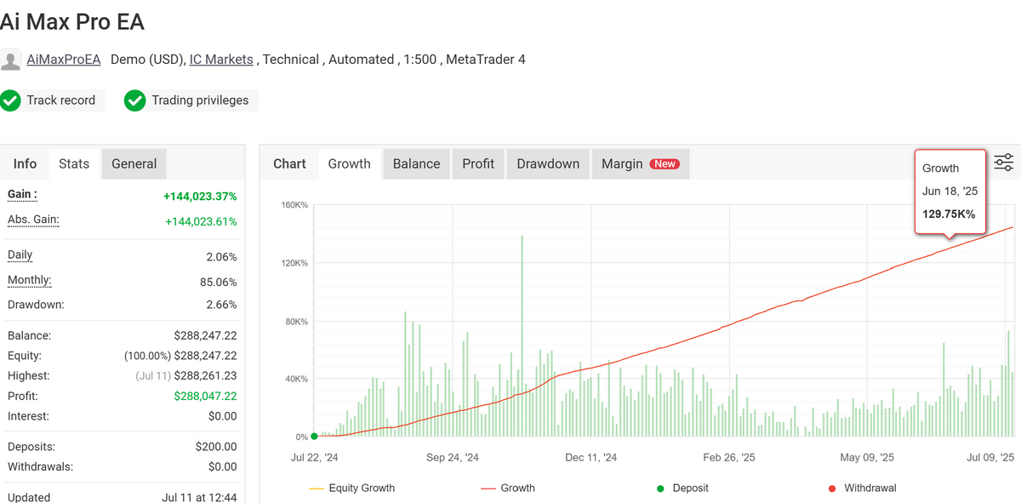The height and width of the screenshot is (503, 1021).
Task: Open the AiMaxProEA profile link
Action: 64,60
